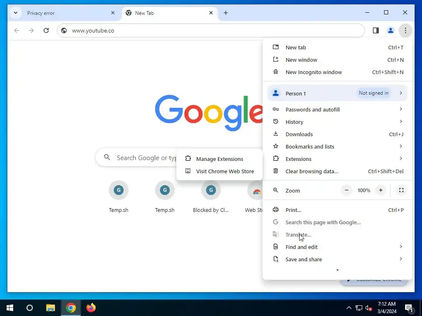
Task: Expand Save and share submenu
Action: pyautogui.click(x=338, y=259)
